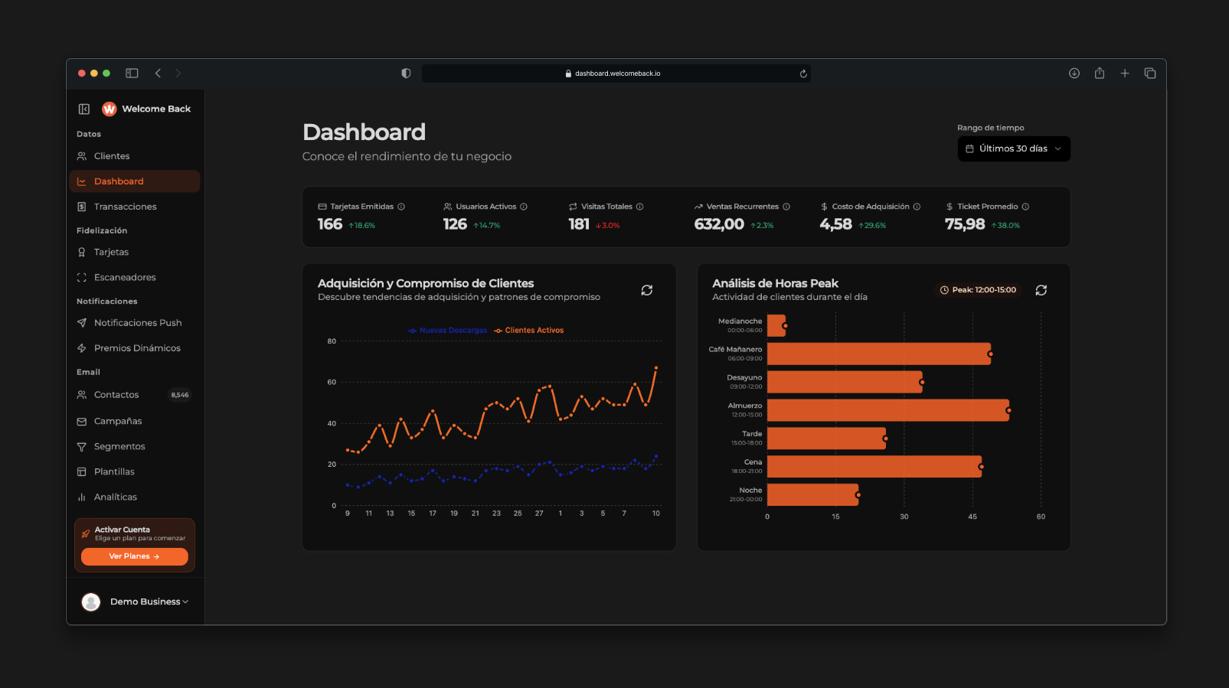The height and width of the screenshot is (688, 1229).
Task: Open the Últimos 30 días dropdown
Action: (x=1014, y=148)
